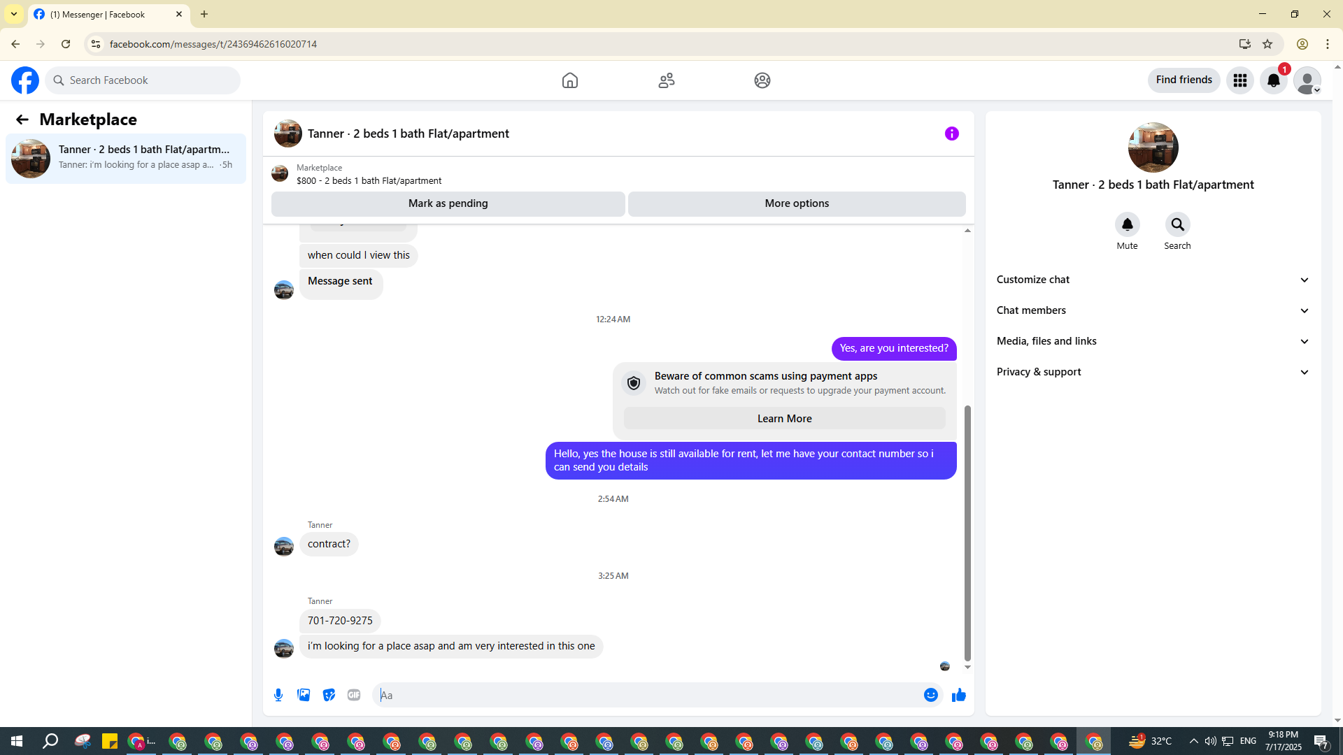
Task: Attach a photo using the image icon
Action: (x=304, y=695)
